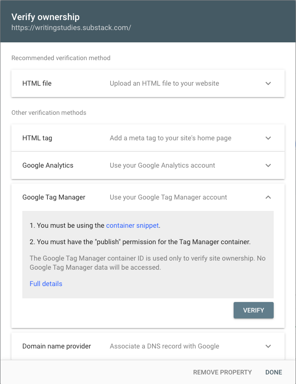
Task: Select the Domain name provider row
Action: 148,346
